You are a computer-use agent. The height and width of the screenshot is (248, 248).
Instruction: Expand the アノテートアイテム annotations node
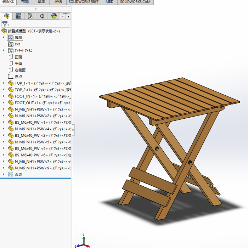point(4,50)
